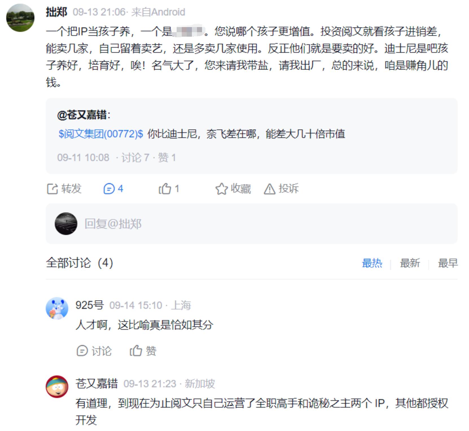Open 苍又嘉错's cartoon avatar

(57, 386)
